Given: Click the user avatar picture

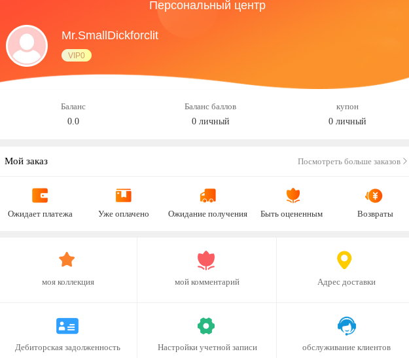Looking at the screenshot, I should click(27, 46).
